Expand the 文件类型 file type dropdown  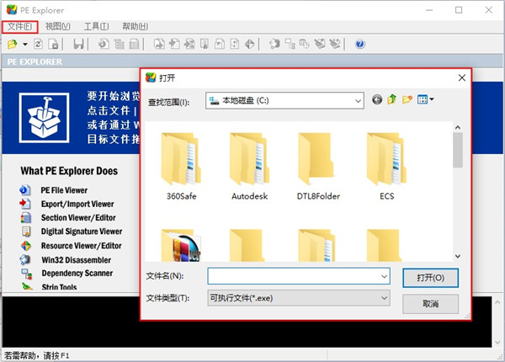coord(384,298)
